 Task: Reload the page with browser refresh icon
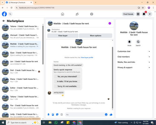(x=12, y=8)
